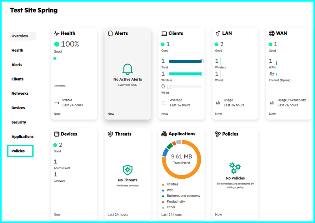Screen dimensions: 315x223
Task: Click the Alerts card bell icon in title
Action: coord(110,33)
